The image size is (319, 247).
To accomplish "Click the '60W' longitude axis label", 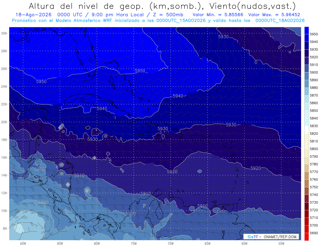I will tap(245, 244).
